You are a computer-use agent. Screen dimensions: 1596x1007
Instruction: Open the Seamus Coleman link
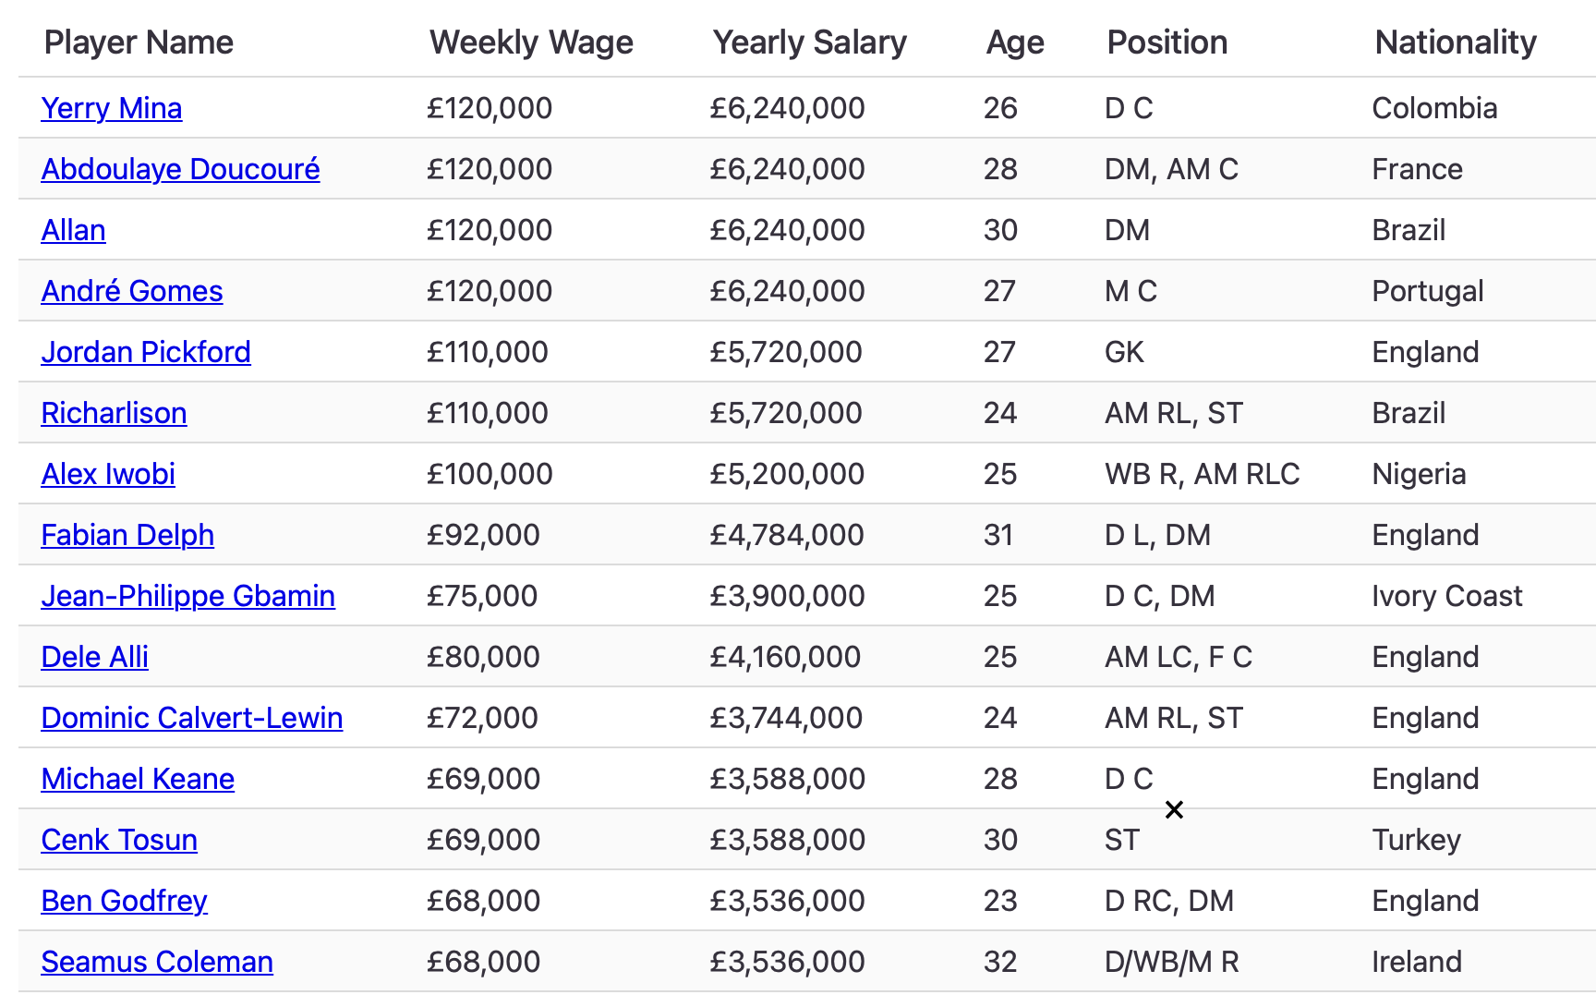[x=158, y=962]
